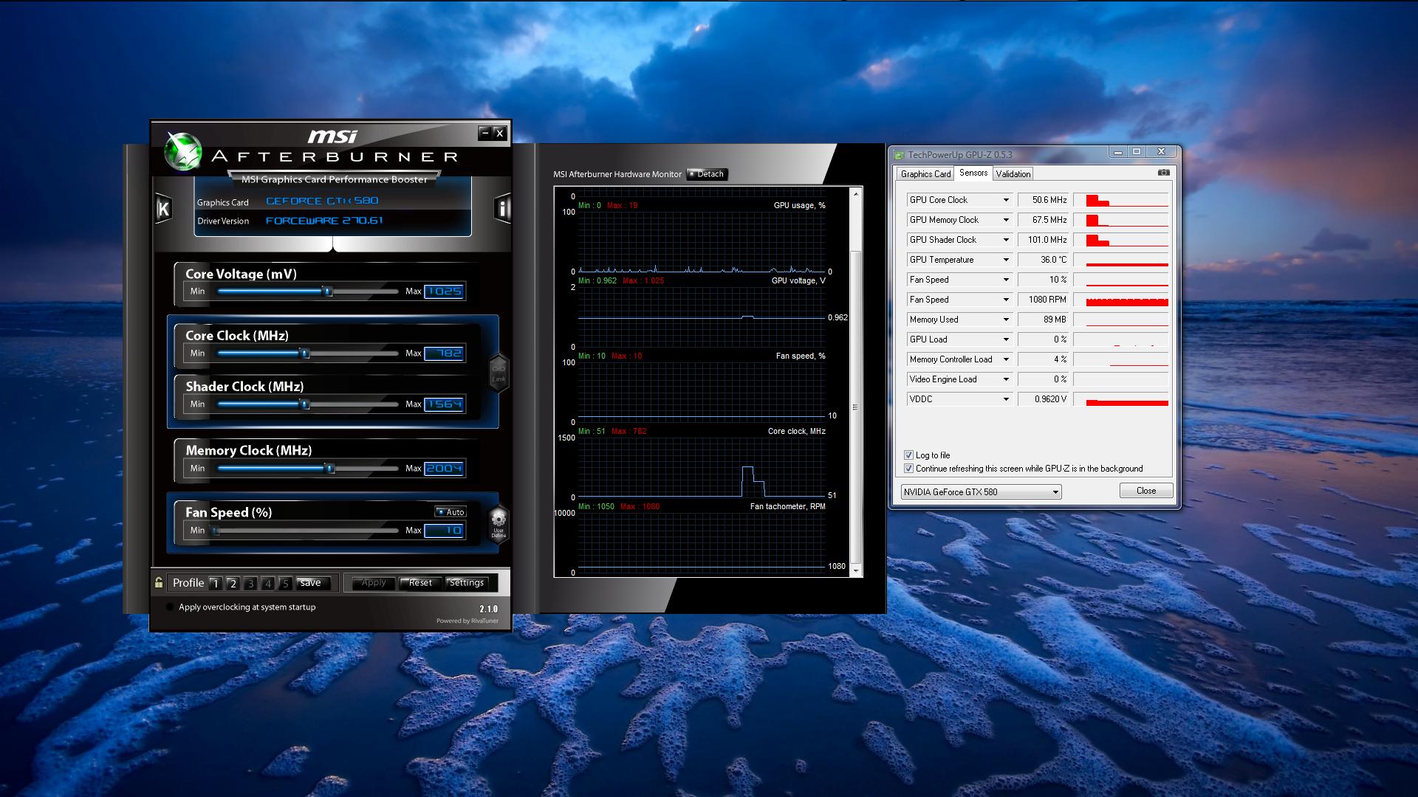The width and height of the screenshot is (1418, 797).
Task: Click the information i icon
Action: click(x=502, y=209)
